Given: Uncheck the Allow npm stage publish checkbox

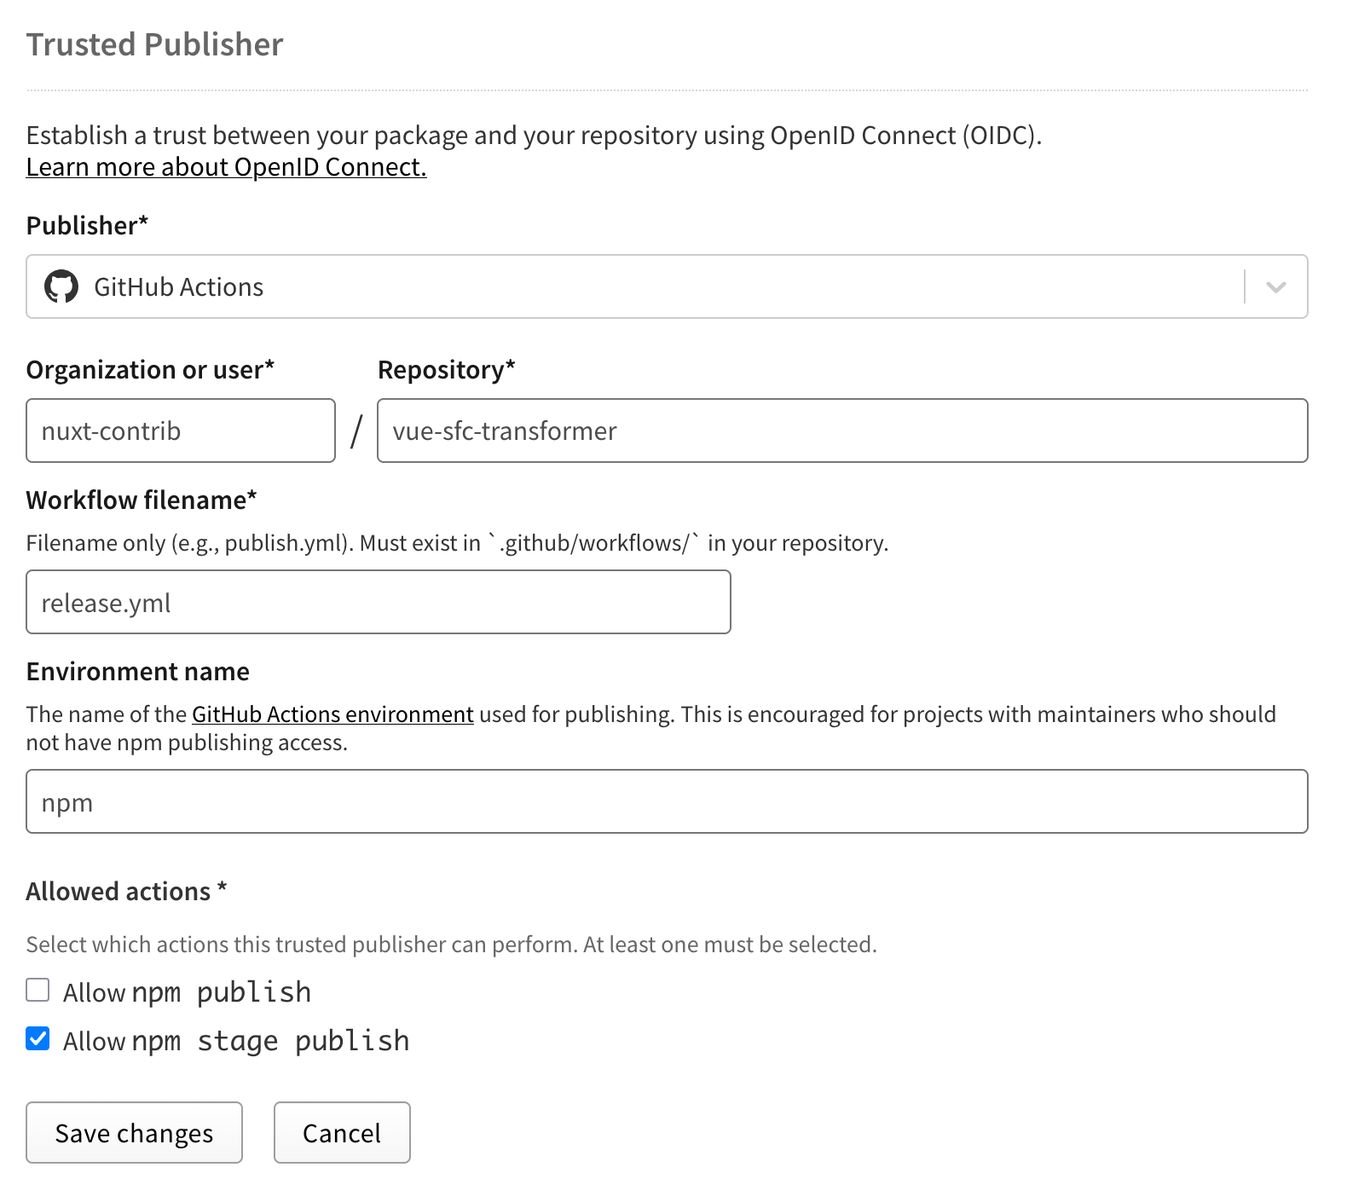Looking at the screenshot, I should point(38,1038).
